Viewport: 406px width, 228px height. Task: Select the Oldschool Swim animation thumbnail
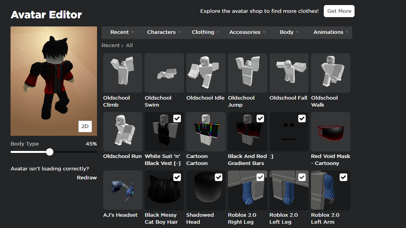164,73
